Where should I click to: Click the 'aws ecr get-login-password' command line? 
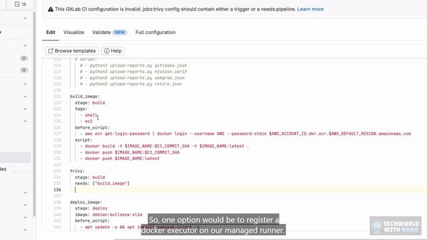click(x=246, y=134)
